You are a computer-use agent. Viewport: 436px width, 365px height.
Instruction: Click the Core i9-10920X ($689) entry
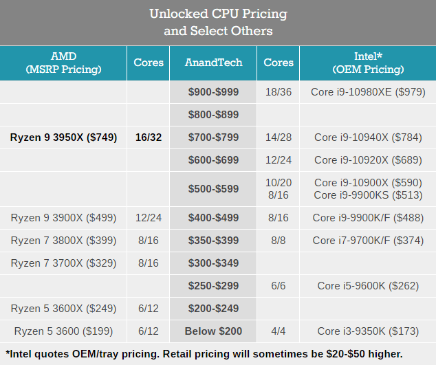(367, 160)
